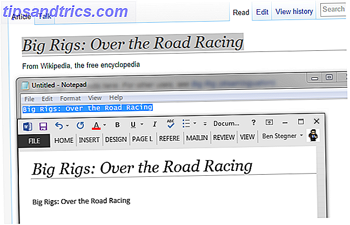Toggle italic formatting in Word
The width and height of the screenshot is (350, 225).
coord(154,124)
